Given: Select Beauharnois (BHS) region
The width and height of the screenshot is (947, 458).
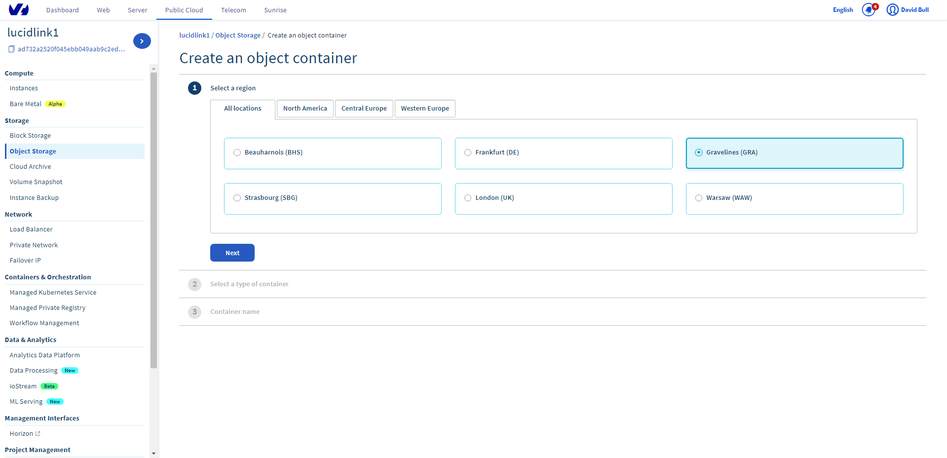Looking at the screenshot, I should pyautogui.click(x=333, y=153).
